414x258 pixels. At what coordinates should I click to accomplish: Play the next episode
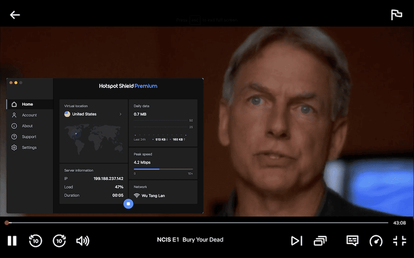[x=296, y=241]
